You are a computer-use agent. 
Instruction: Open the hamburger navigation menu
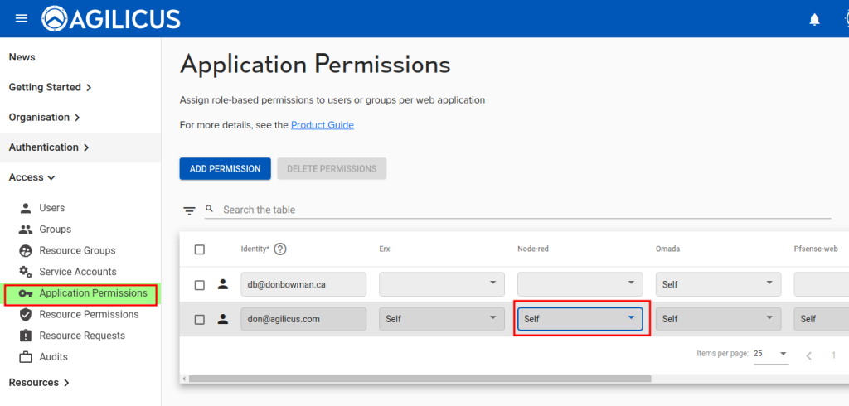tap(22, 18)
